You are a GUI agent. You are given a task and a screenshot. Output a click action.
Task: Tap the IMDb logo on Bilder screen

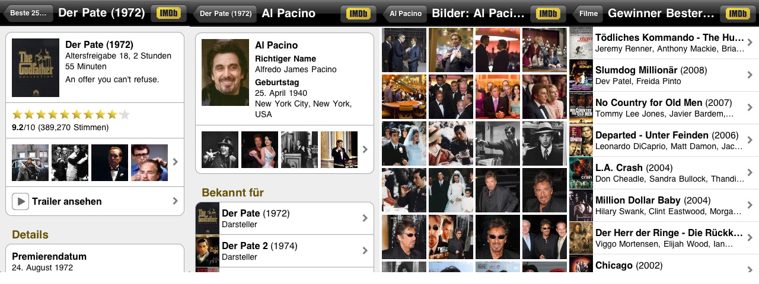pyautogui.click(x=548, y=13)
